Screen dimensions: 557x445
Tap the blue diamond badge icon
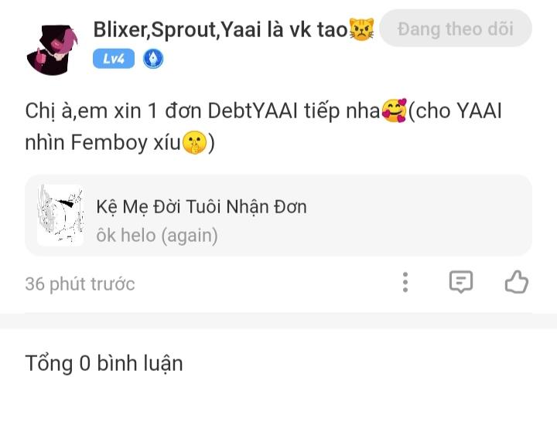(x=152, y=59)
